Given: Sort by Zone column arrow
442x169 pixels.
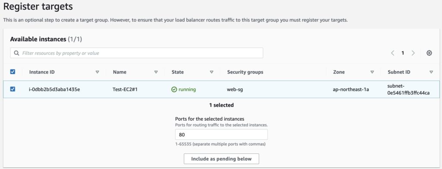Looking at the screenshot, I should click(x=372, y=72).
